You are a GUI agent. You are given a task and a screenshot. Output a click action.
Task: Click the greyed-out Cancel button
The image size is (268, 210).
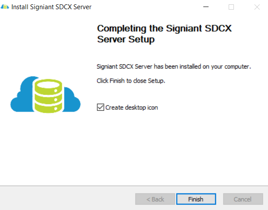coord(243,199)
